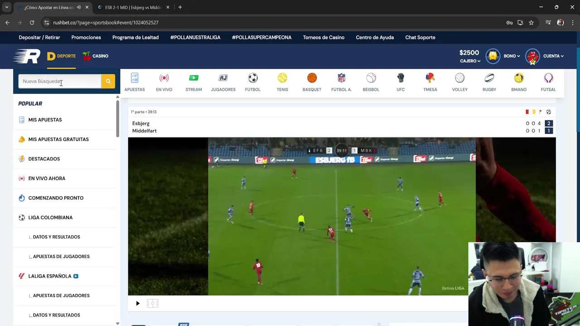Open Mis Apuestas in sidebar
580x326 pixels.
(65, 120)
